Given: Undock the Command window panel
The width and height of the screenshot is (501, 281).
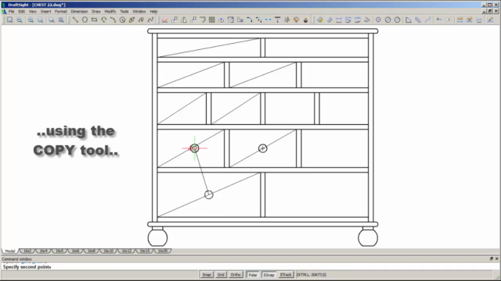Looking at the screenshot, I should (492, 258).
